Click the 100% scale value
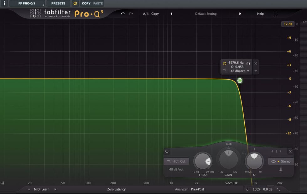Image resolution: width=307 pixels, height=194 pixels. point(257,189)
